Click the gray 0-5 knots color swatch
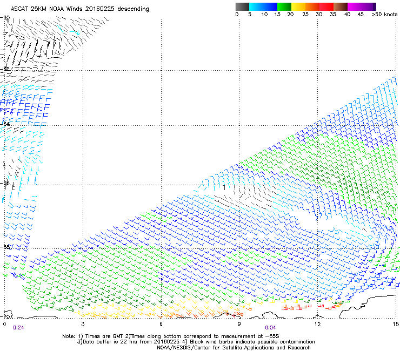 [x=242, y=6]
